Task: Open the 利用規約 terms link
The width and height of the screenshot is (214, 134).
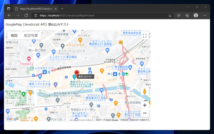Action: tap(124, 120)
